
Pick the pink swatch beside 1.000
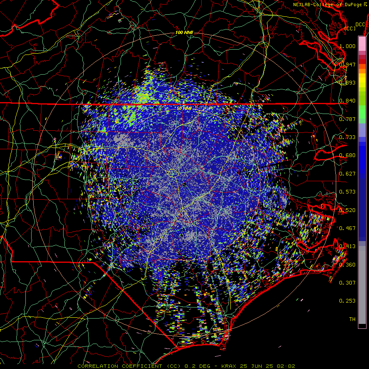click(362, 44)
